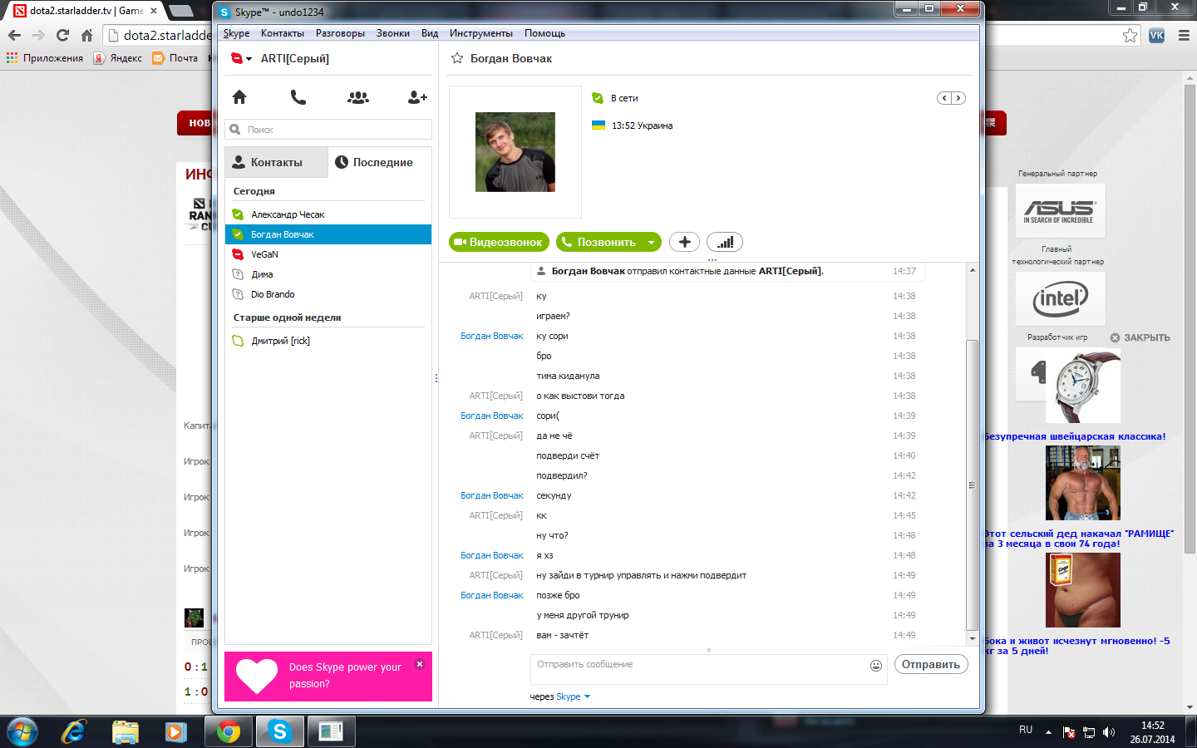
Task: Click the chat scrollbar down arrow
Action: pos(972,638)
